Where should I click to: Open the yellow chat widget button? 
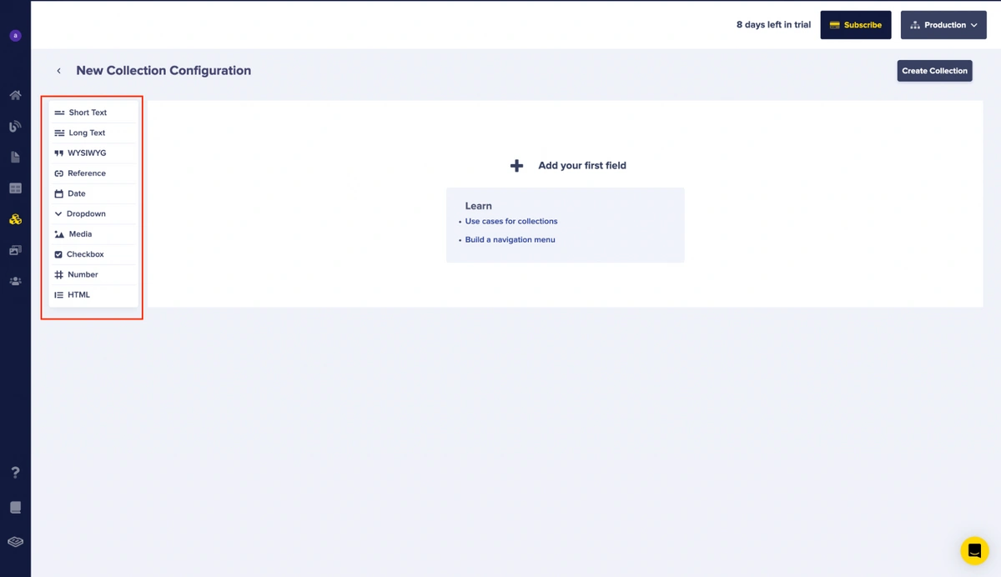pyautogui.click(x=974, y=551)
